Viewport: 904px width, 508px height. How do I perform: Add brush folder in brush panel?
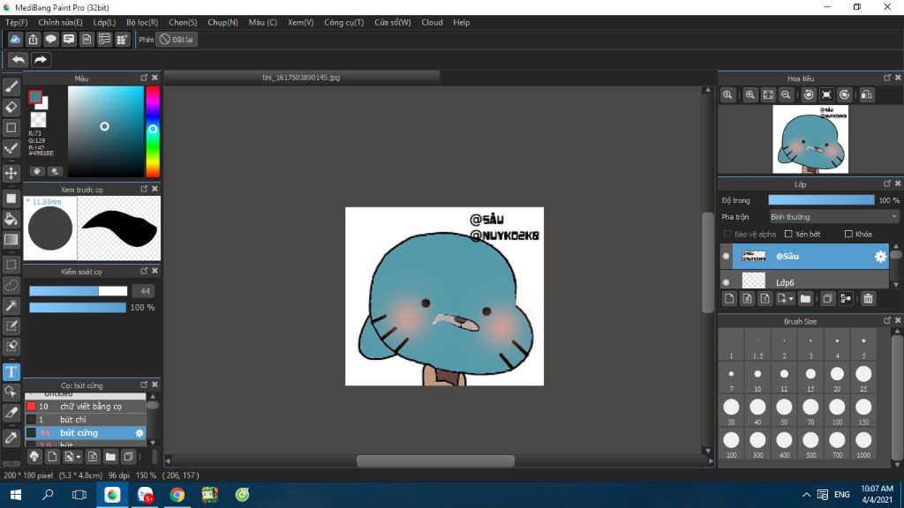(110, 457)
